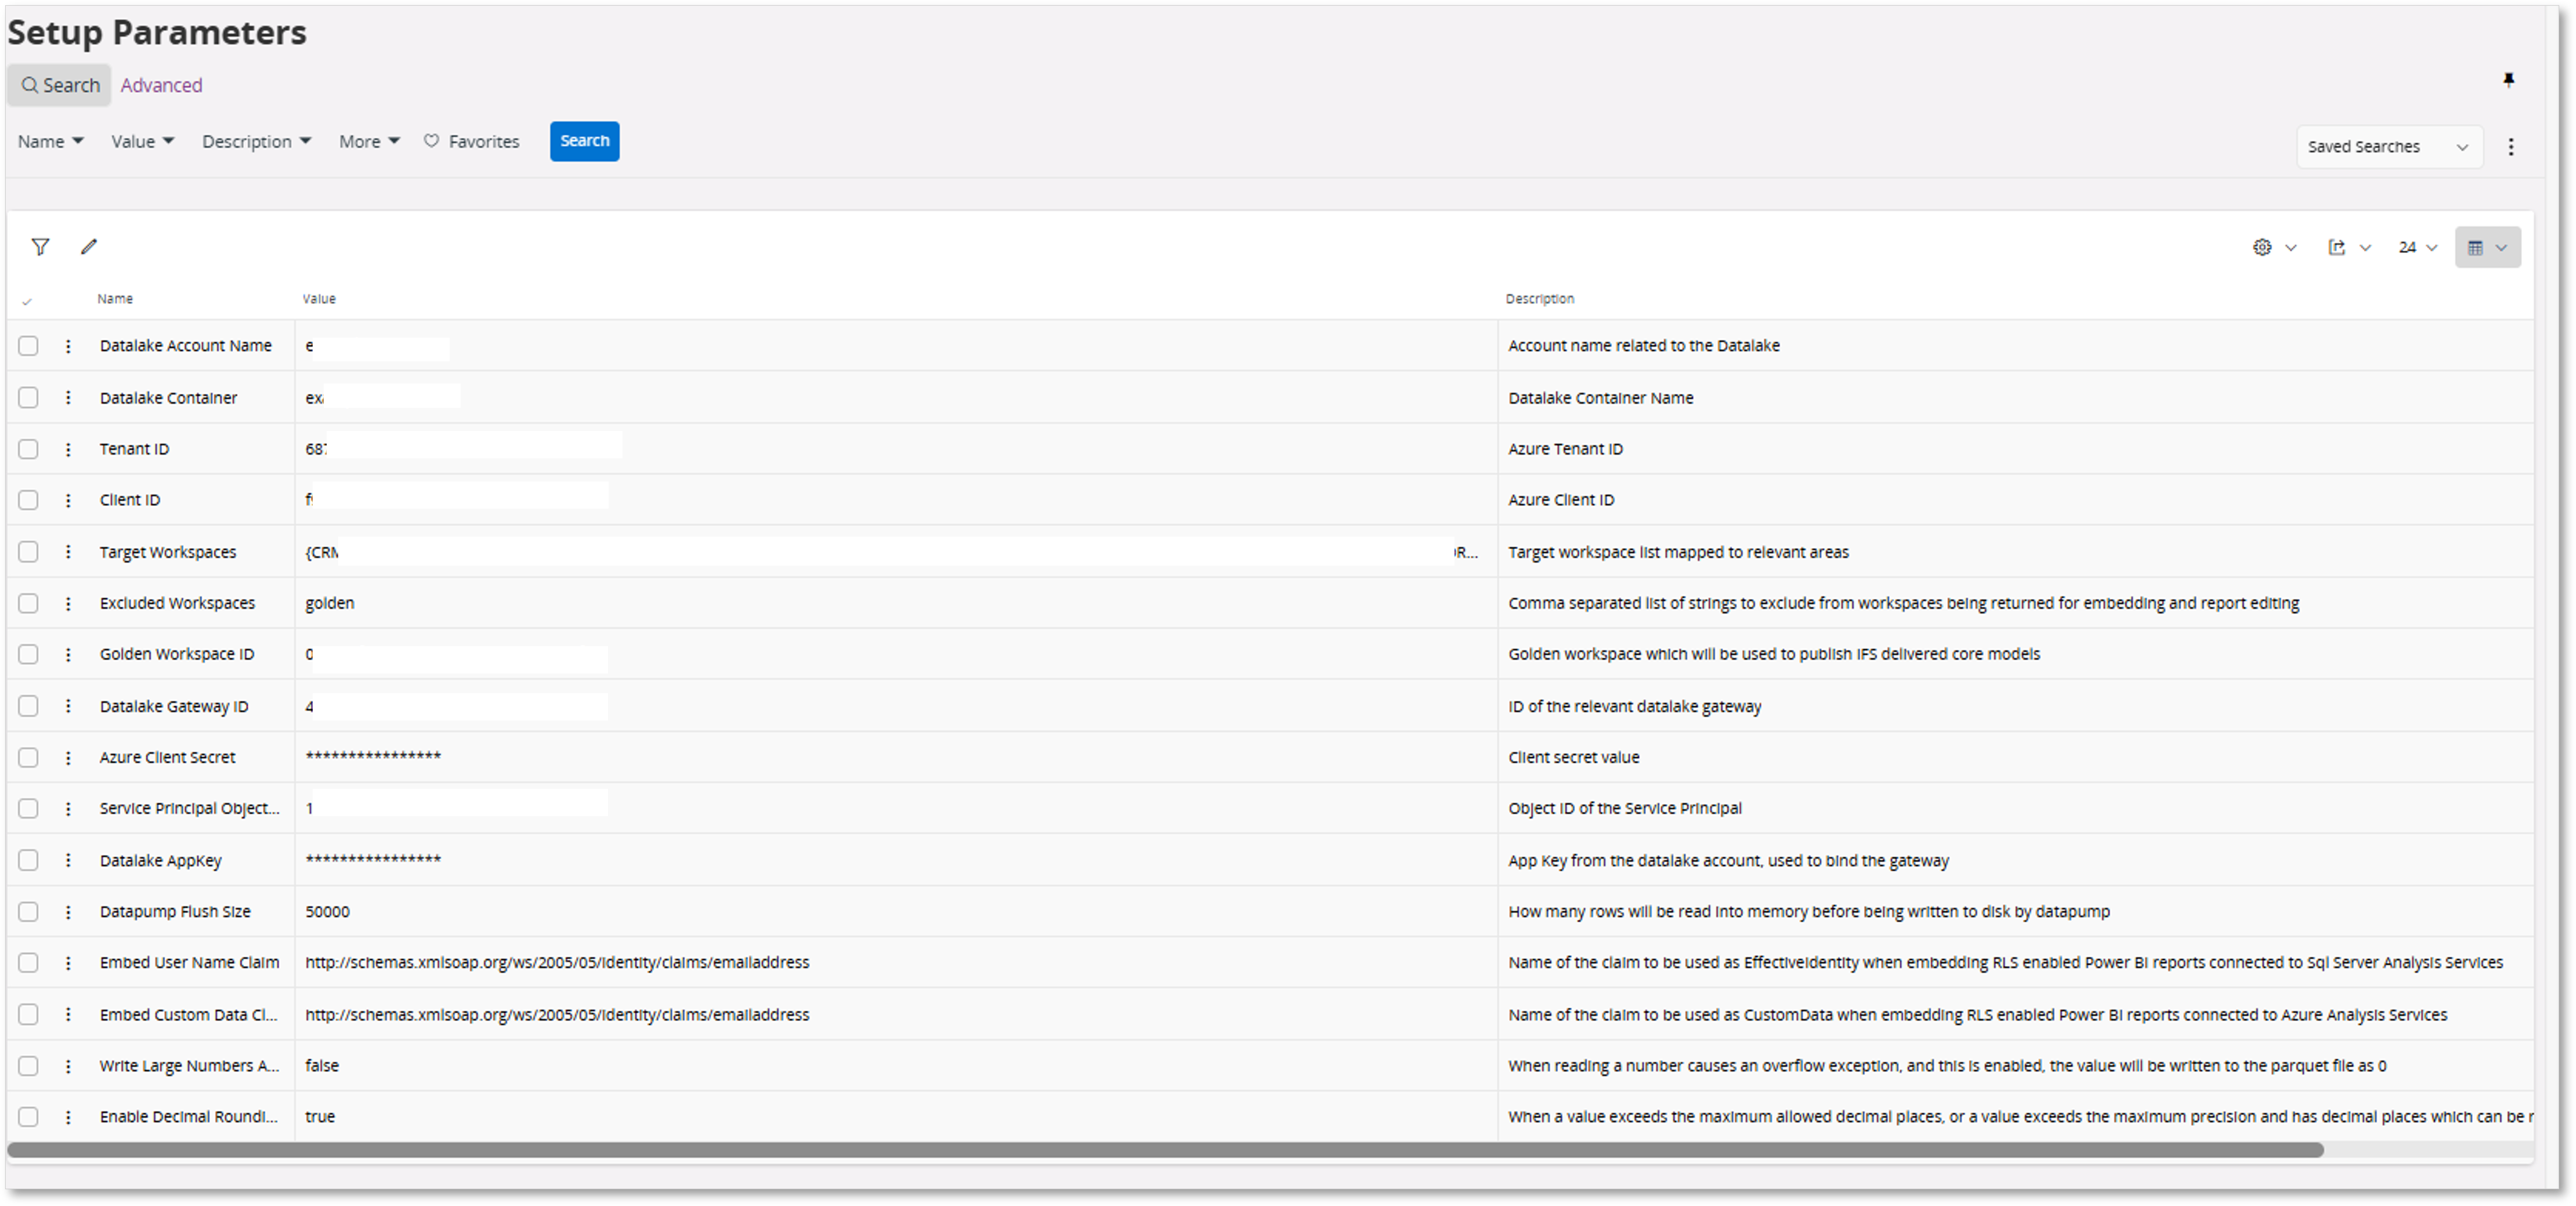The height and width of the screenshot is (1206, 2576).
Task: Open row menu for Enable Decimal Rounding
Action: coord(68,1116)
